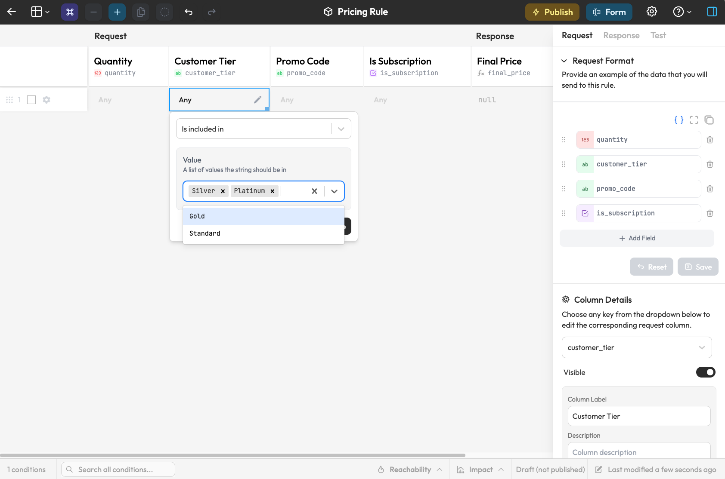The image size is (725, 479).
Task: Check the row 1 checkbox
Action: click(31, 100)
